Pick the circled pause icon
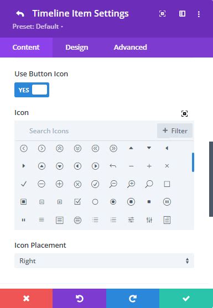 [x=167, y=202]
